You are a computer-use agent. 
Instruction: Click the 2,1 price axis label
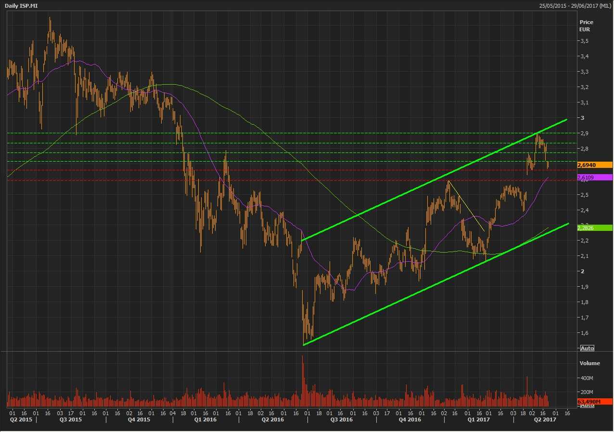click(584, 256)
